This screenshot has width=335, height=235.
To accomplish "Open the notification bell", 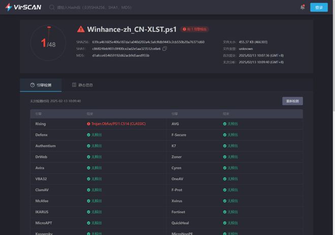I will click(303, 7).
